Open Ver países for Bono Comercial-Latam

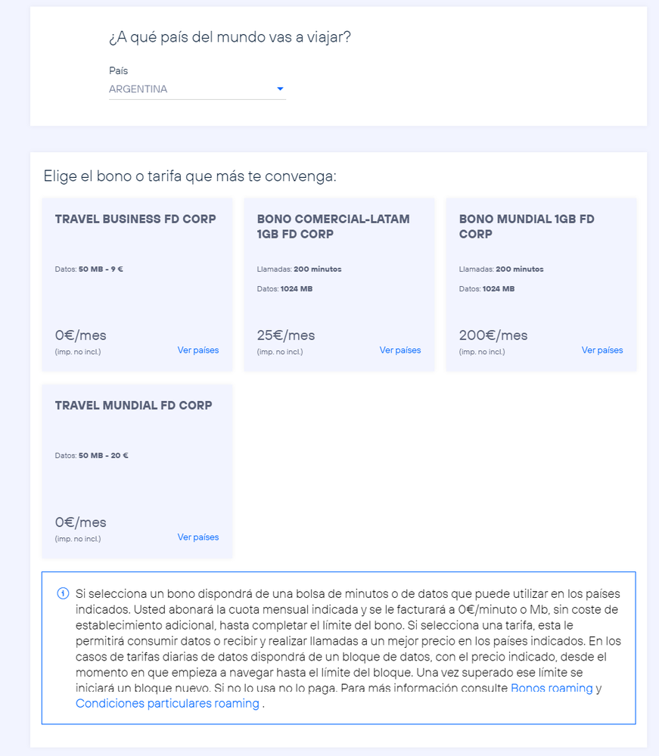[400, 350]
